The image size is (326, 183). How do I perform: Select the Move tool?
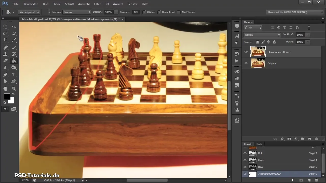(14, 27)
